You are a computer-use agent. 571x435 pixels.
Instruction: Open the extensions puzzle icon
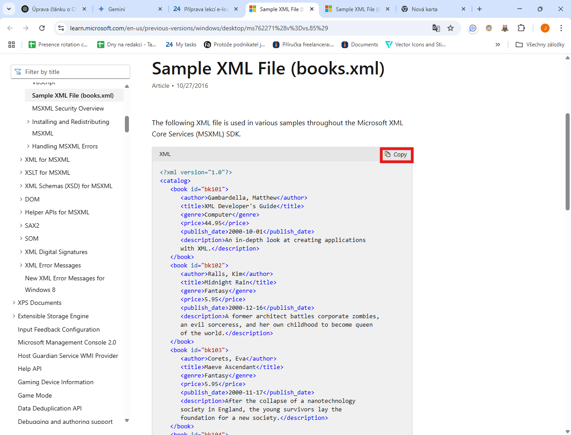521,28
